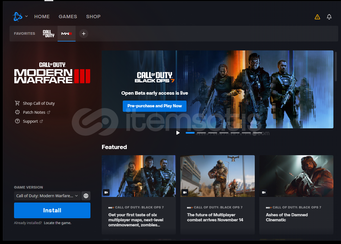Open the SHOP tab
Image resolution: width=341 pixels, height=244 pixels.
[x=93, y=17]
